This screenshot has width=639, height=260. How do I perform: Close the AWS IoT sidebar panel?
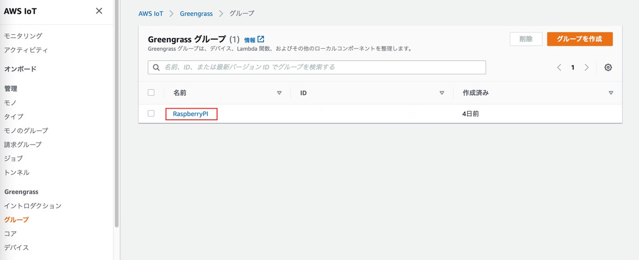(x=99, y=11)
